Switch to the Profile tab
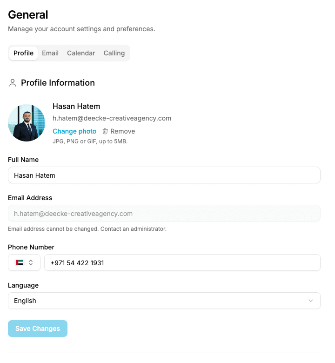The height and width of the screenshot is (363, 335). pyautogui.click(x=23, y=53)
